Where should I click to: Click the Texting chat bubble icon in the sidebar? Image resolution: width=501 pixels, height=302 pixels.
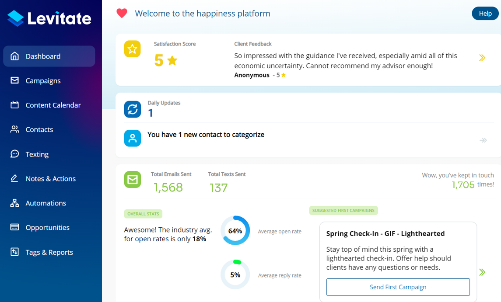click(x=15, y=154)
